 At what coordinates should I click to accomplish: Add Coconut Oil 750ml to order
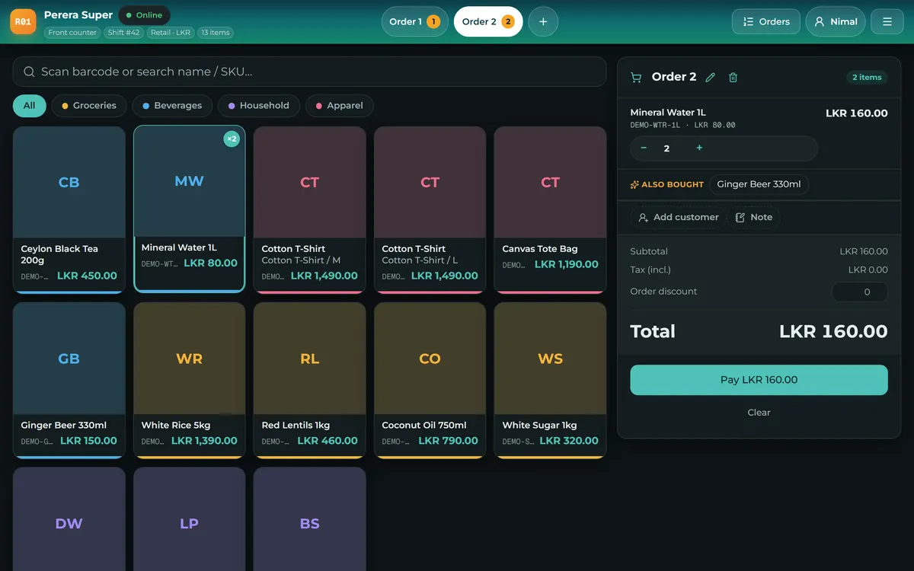430,381
